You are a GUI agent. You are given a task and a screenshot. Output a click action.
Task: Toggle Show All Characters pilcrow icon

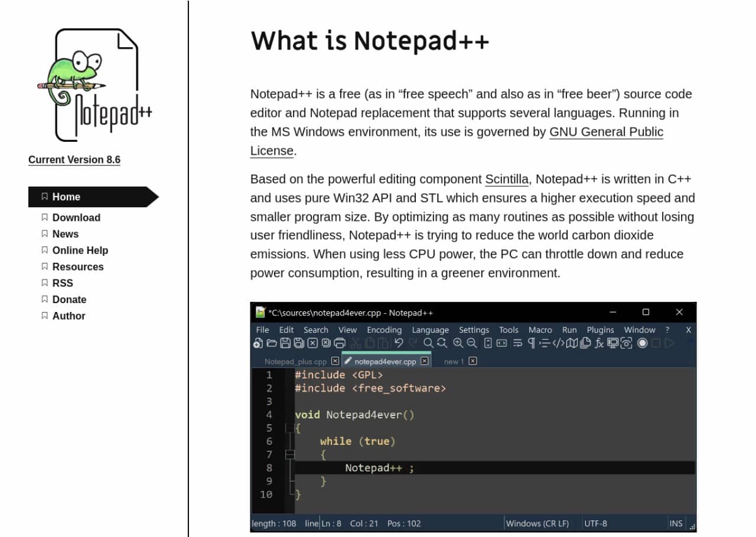click(531, 343)
